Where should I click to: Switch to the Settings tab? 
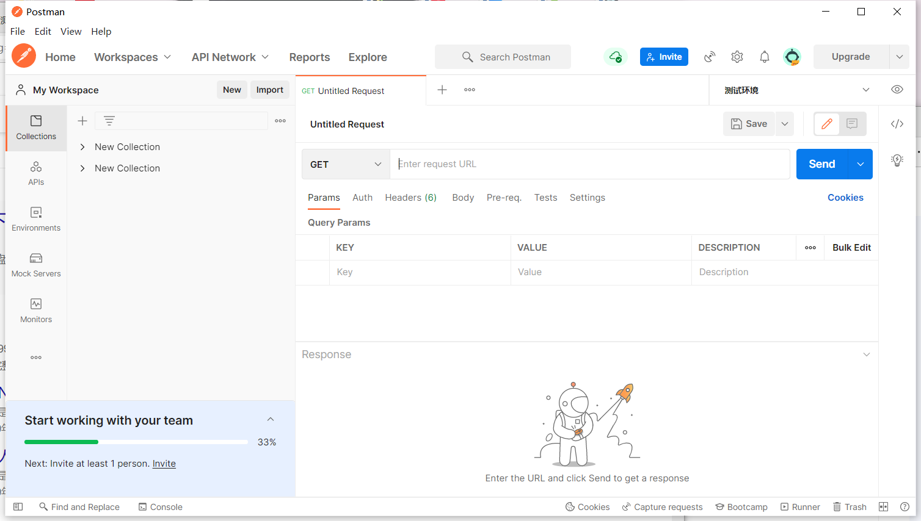coord(588,198)
